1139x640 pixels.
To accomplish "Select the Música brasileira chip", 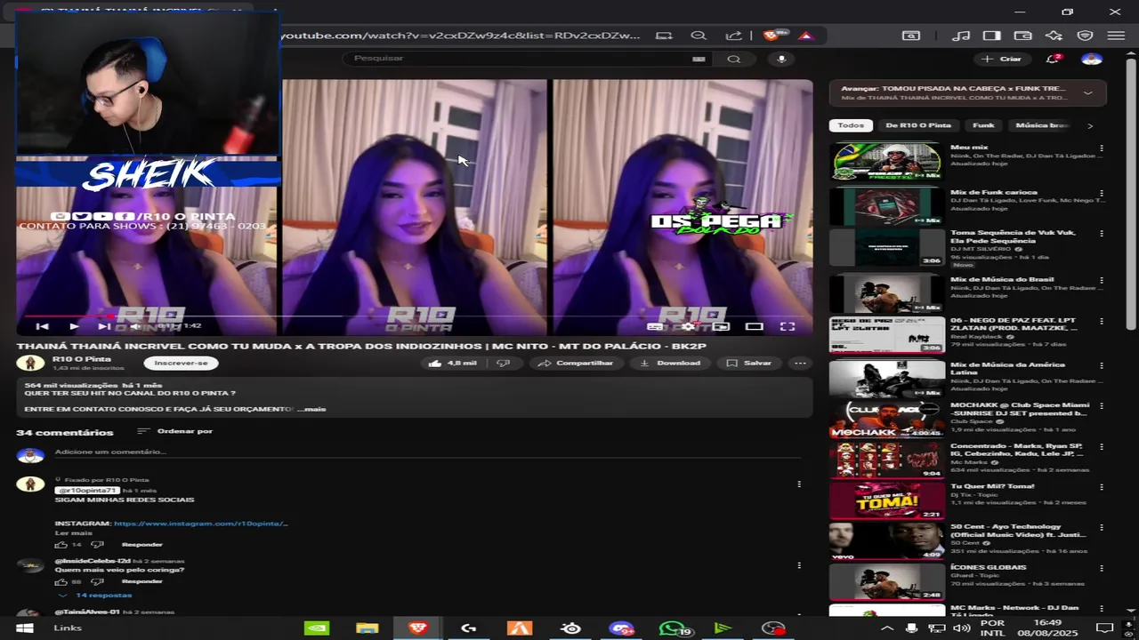I will click(1040, 125).
